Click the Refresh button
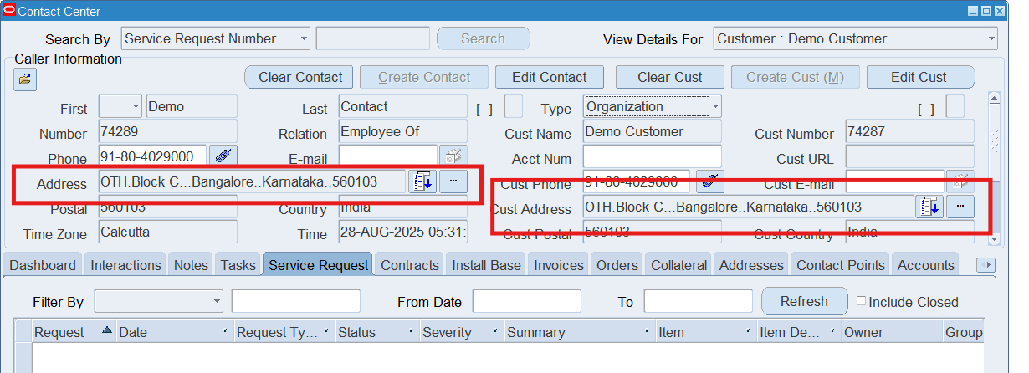This screenshot has height=373, width=1029. tap(803, 301)
